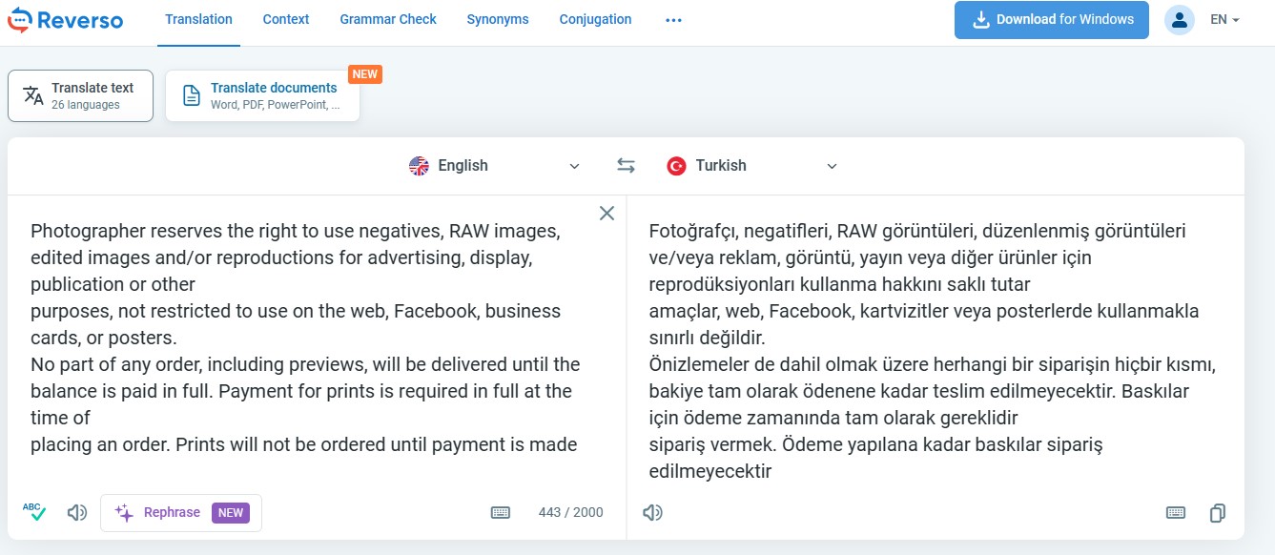Open the virtual keyboard for the source text
The height and width of the screenshot is (555, 1275).
[501, 512]
